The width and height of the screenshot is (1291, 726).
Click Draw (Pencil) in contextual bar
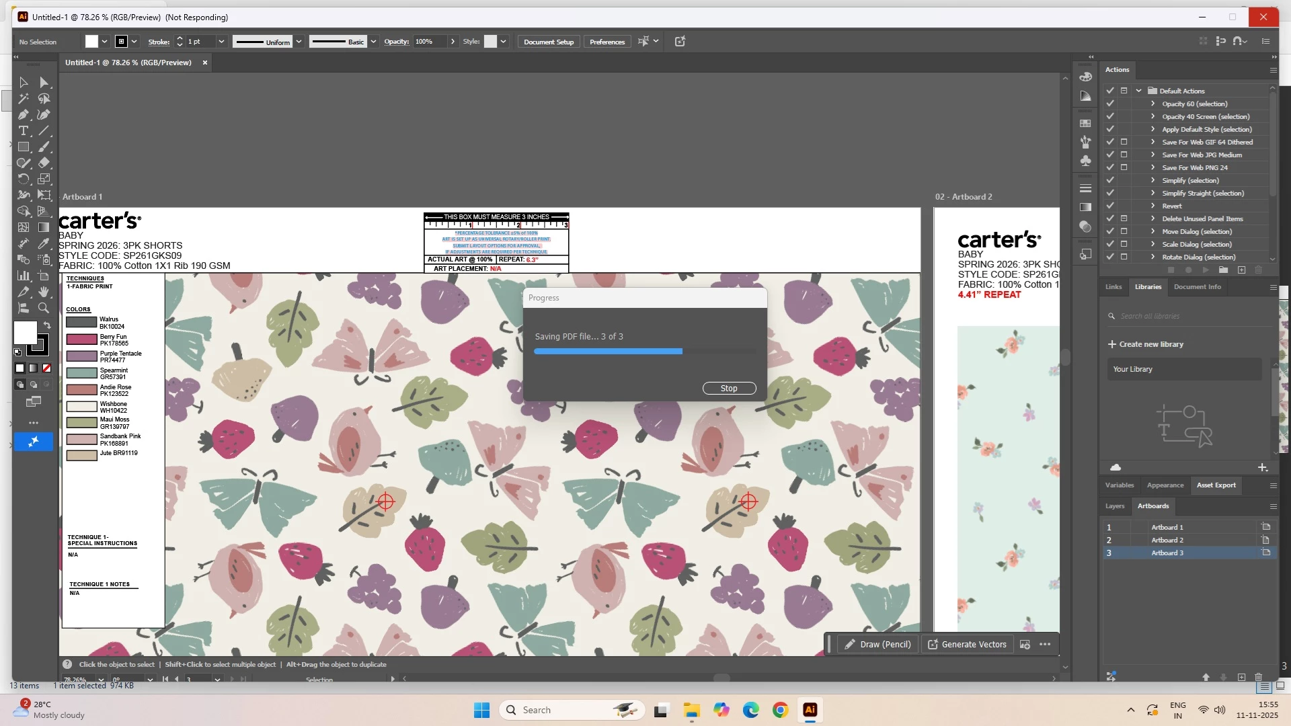(x=877, y=645)
